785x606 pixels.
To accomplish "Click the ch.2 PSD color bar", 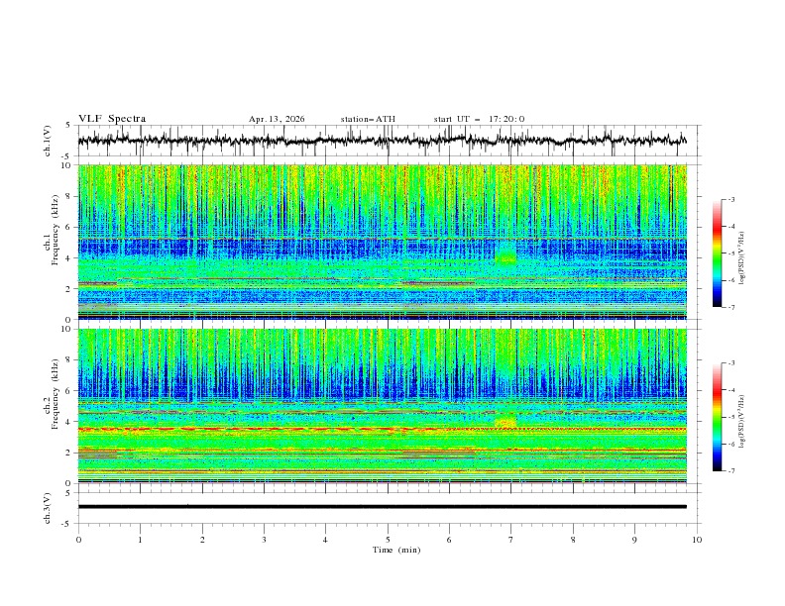I will [x=718, y=417].
